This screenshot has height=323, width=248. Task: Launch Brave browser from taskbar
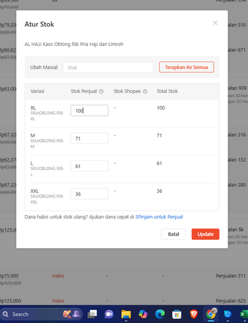[194, 314]
